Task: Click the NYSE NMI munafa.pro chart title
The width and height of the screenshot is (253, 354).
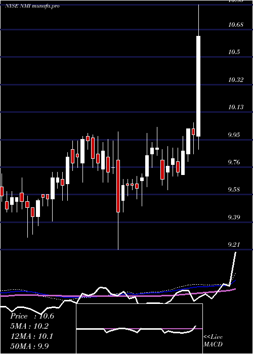Action: click(32, 6)
